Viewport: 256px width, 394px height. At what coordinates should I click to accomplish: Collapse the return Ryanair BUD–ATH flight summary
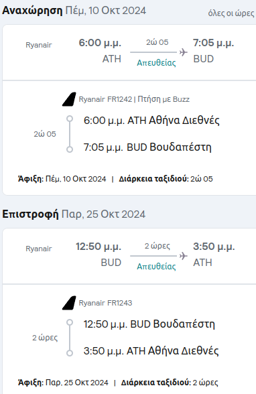pyautogui.click(x=129, y=256)
